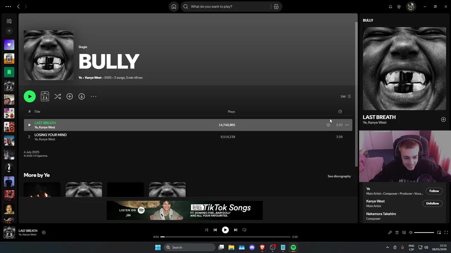Skip to the next track
The width and height of the screenshot is (451, 253).
[235, 230]
